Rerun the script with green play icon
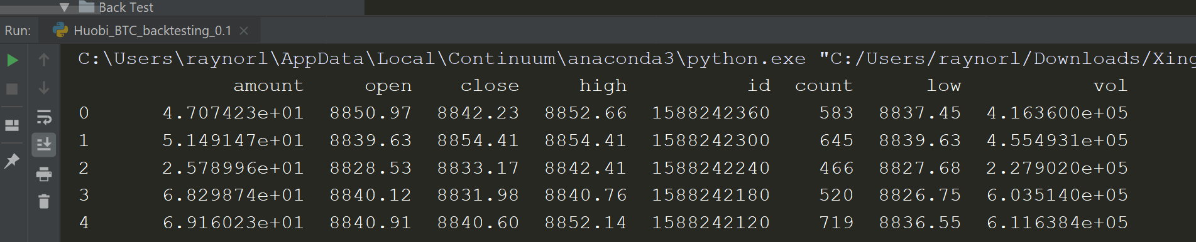1196x242 pixels. (12, 61)
